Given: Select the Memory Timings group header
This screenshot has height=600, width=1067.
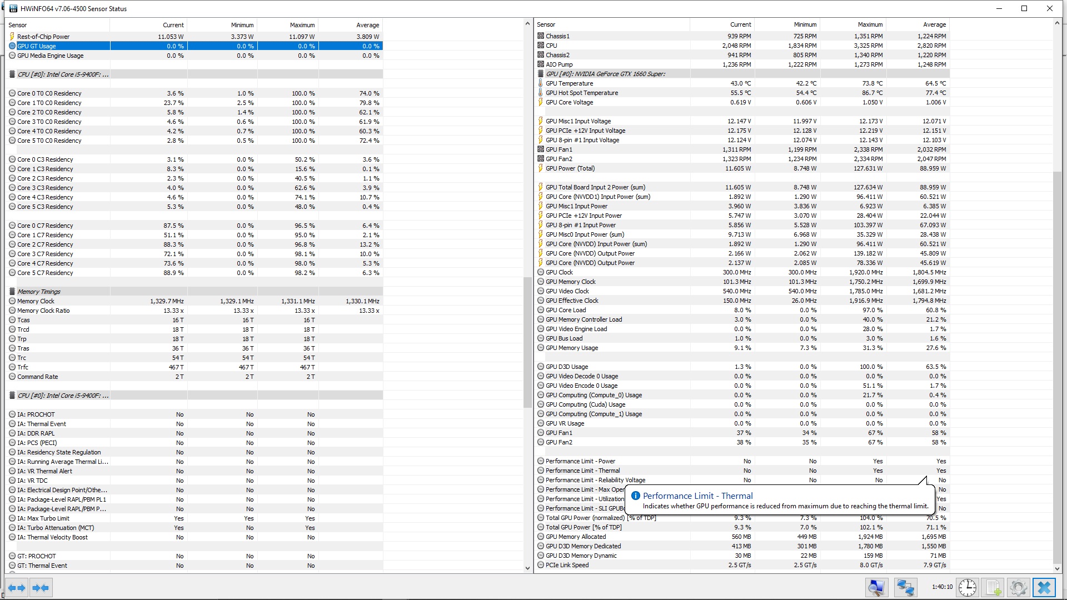Looking at the screenshot, I should tap(38, 292).
